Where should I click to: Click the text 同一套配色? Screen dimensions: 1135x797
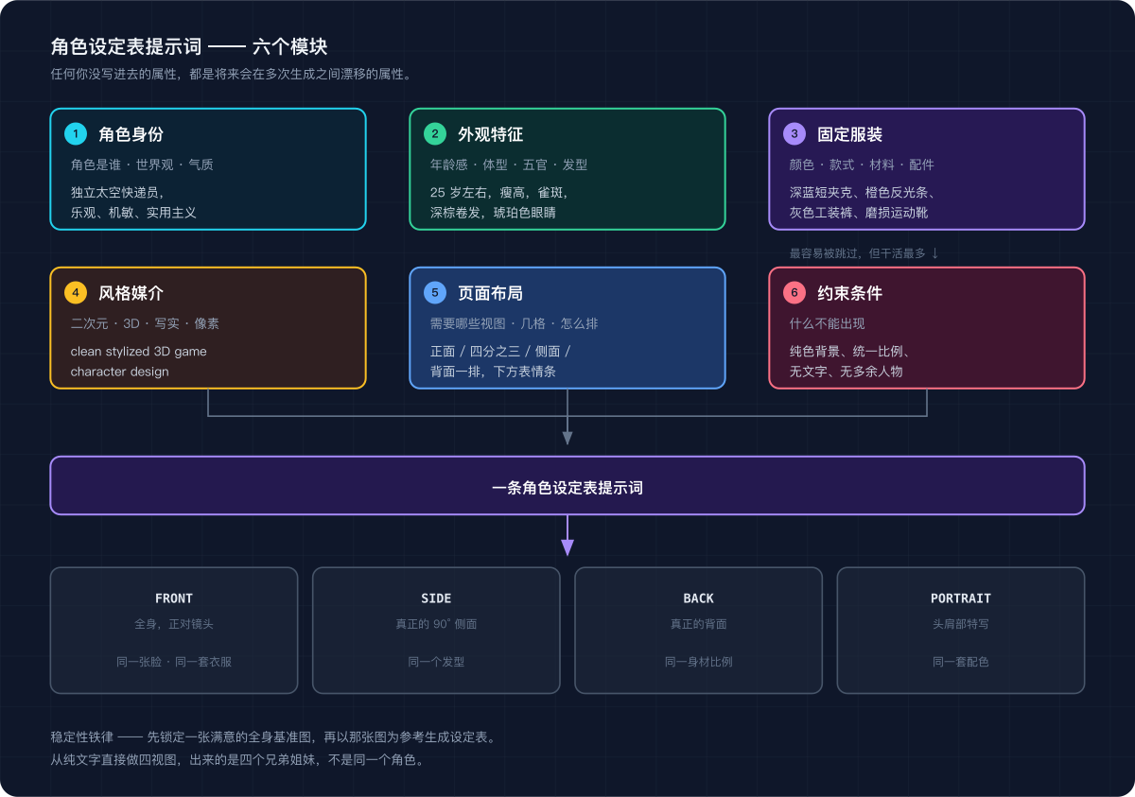(961, 662)
